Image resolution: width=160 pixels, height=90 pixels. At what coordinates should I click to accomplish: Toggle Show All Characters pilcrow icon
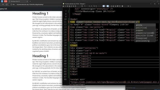point(105,6)
